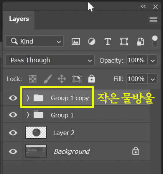Hide the Group 1 layer

click(13, 115)
